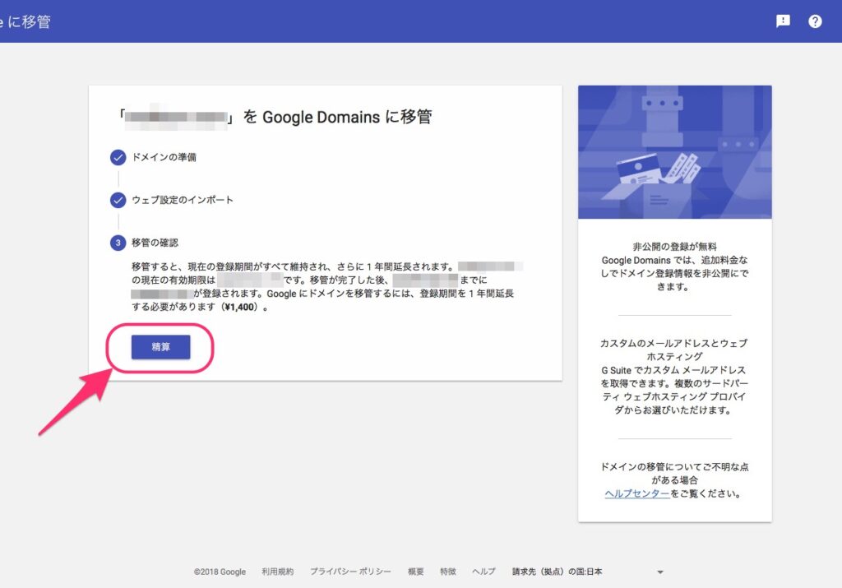Open the send feedback icon in header
Viewport: 842px width, 588px height.
[x=783, y=21]
